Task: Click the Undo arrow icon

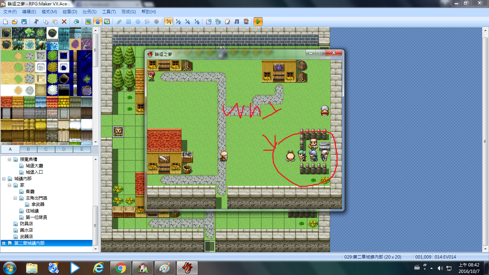Action: click(76, 21)
